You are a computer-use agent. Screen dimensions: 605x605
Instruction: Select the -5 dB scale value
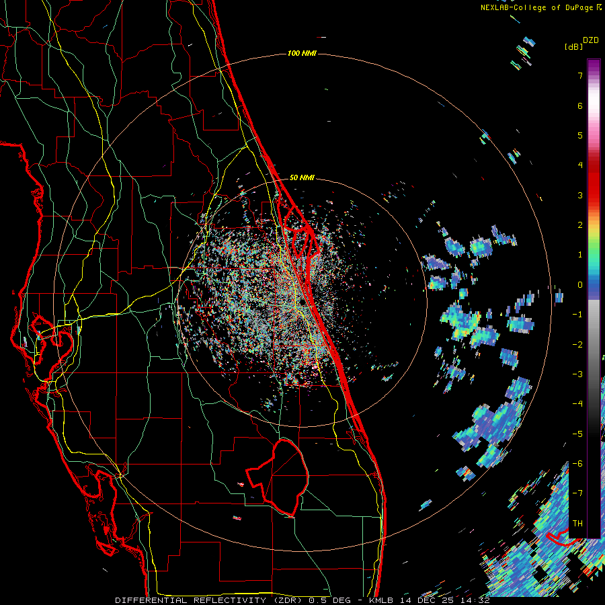click(x=577, y=434)
